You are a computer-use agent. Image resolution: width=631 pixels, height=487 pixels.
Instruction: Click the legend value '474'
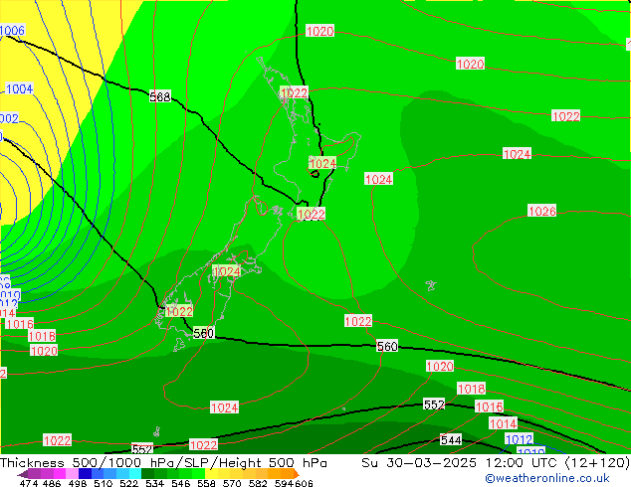[28, 483]
